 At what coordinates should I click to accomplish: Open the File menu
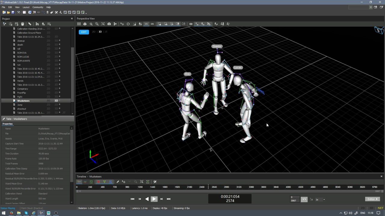4,7
